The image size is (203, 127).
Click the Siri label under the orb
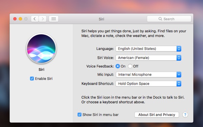(41, 69)
